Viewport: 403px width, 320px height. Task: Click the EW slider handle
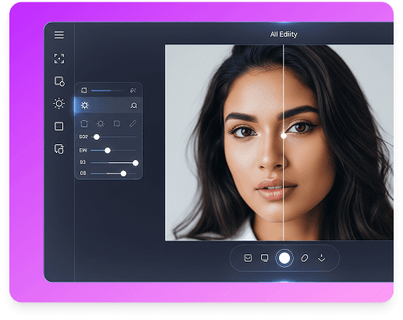point(108,151)
